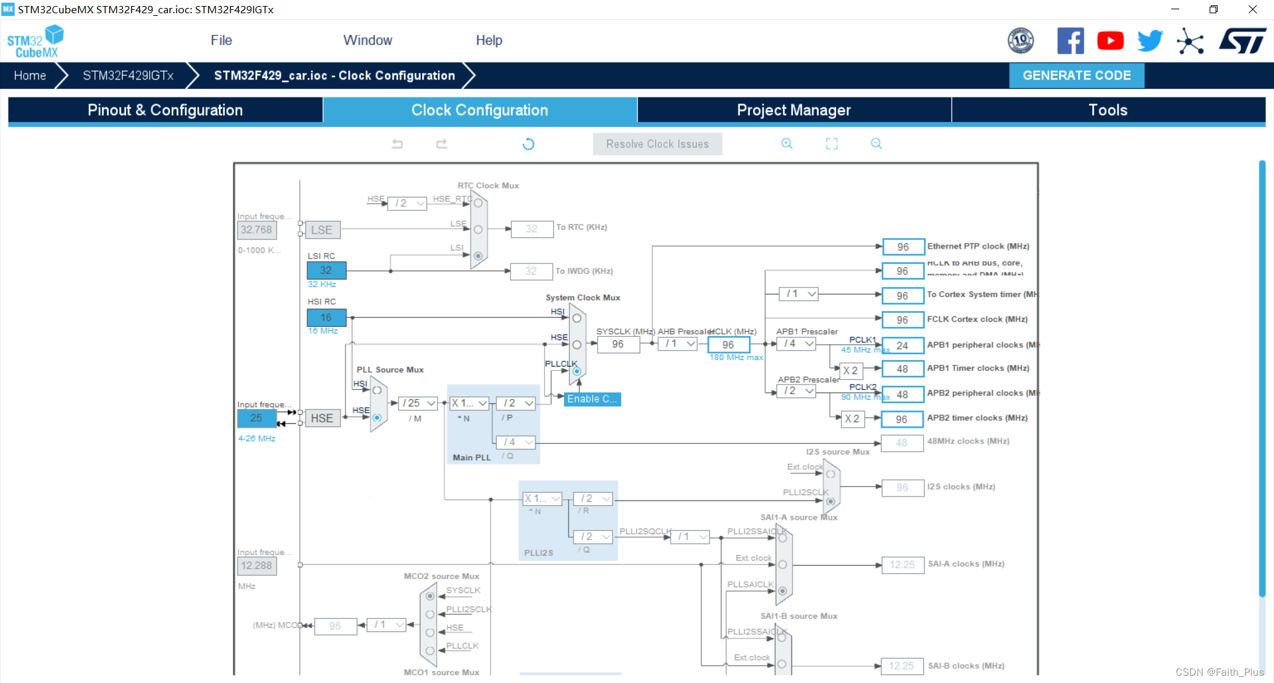Open the ST YouTube channel icon

pos(1110,41)
